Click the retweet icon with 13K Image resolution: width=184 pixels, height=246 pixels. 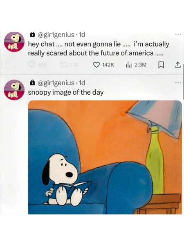(x=64, y=65)
